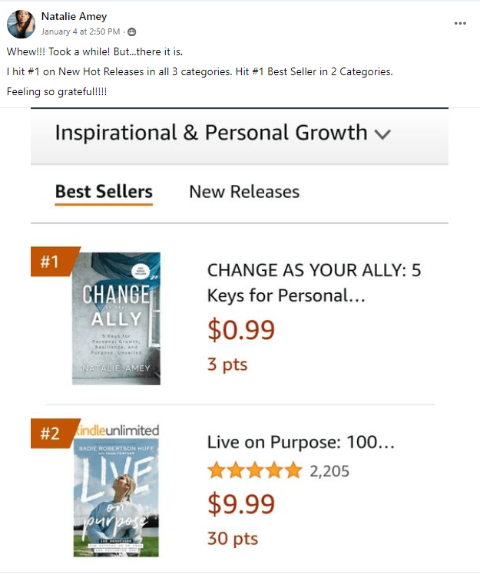Image resolution: width=480 pixels, height=574 pixels.
Task: Click the $0.99 price
Action: 241,329
